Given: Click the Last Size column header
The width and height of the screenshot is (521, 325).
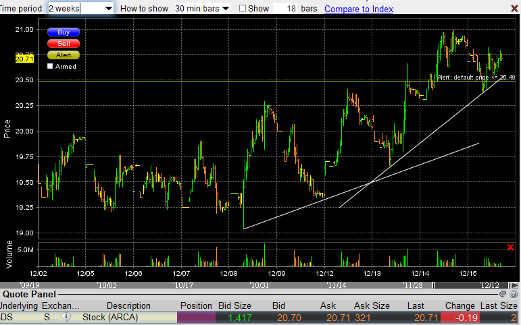Looking at the screenshot, I should (x=499, y=305).
